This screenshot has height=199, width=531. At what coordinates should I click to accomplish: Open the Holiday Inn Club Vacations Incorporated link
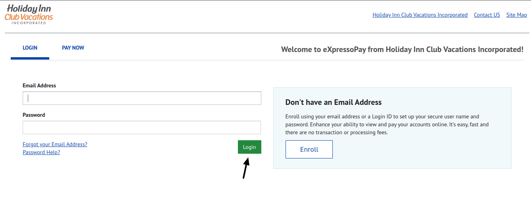(x=420, y=15)
